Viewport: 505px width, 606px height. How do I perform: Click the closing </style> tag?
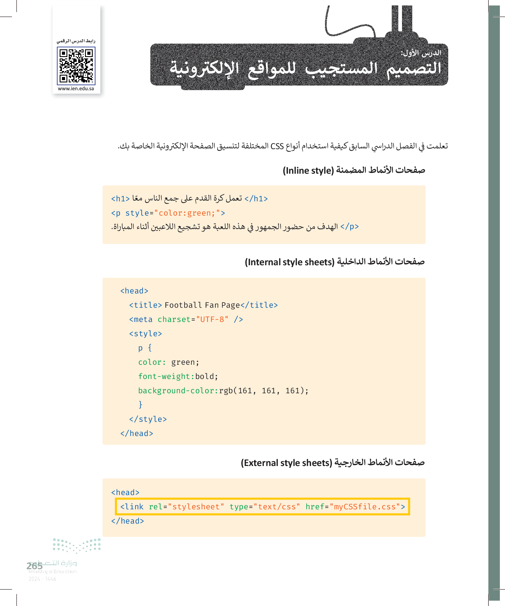click(148, 419)
